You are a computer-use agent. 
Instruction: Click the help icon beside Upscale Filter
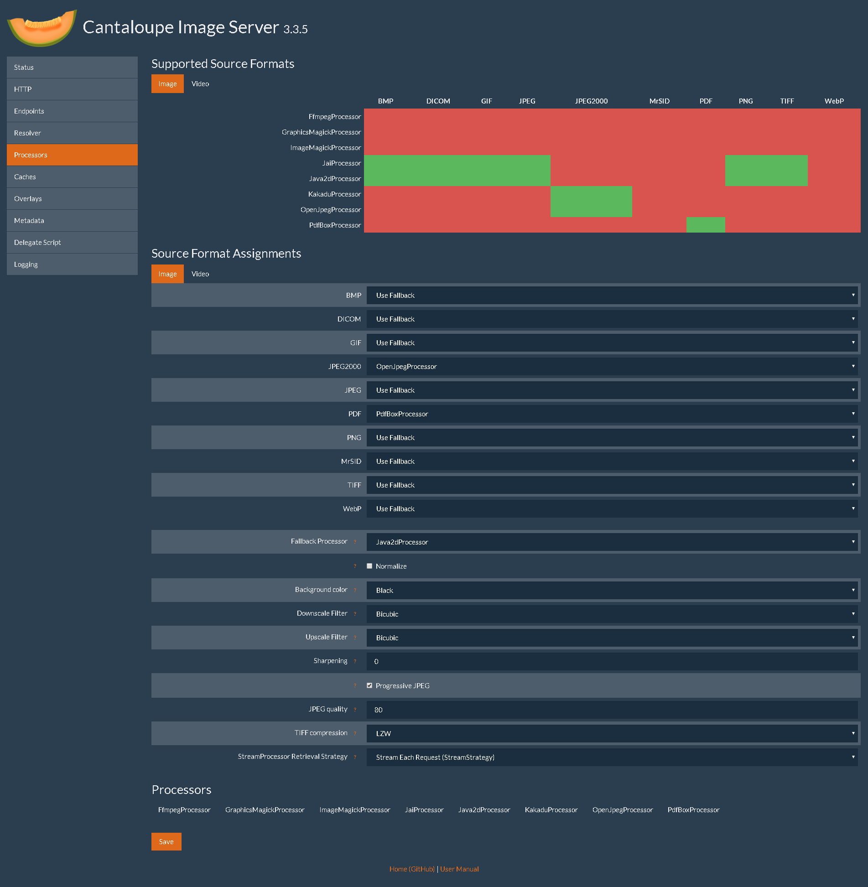[355, 638]
